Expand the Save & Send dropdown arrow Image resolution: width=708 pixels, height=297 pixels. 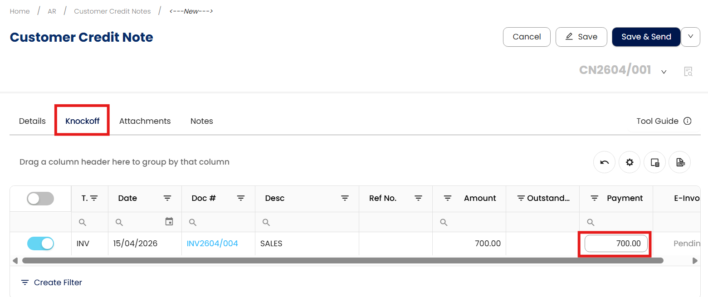[690, 37]
